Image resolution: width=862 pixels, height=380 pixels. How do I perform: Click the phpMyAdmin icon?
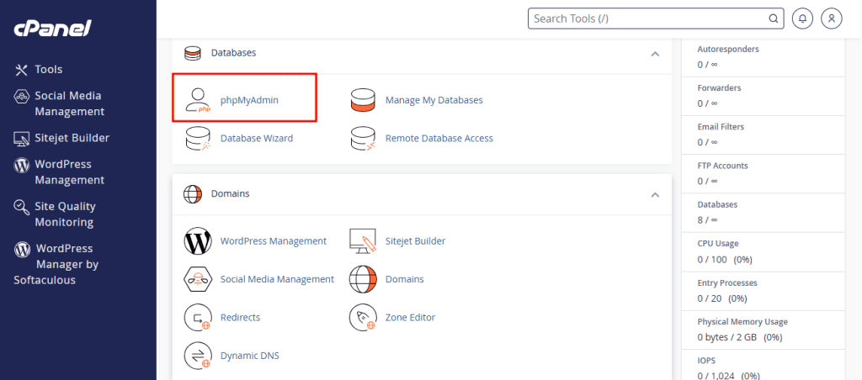point(198,100)
